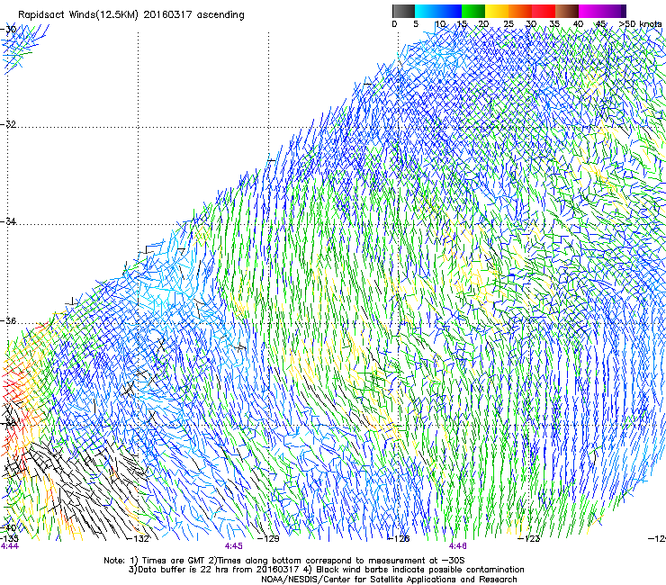Click the dark purple 45–50 knots segment
Viewport: 666px width, 585px height.
click(x=614, y=11)
